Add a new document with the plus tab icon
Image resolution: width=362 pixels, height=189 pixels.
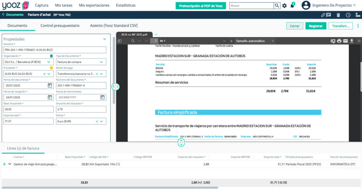click(x=156, y=34)
